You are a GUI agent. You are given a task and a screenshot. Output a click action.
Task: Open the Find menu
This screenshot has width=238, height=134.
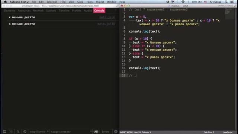[63, 2]
